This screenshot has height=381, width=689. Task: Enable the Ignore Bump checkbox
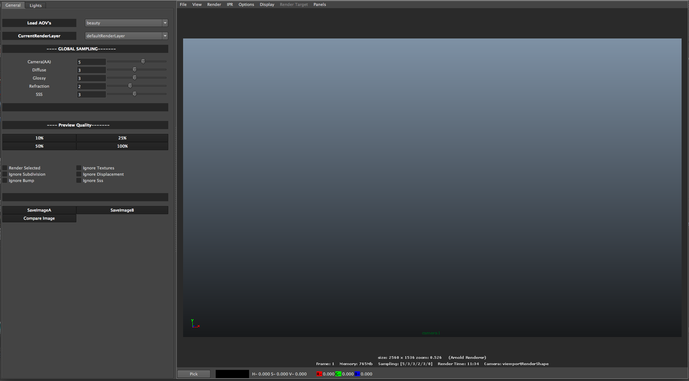coord(5,181)
